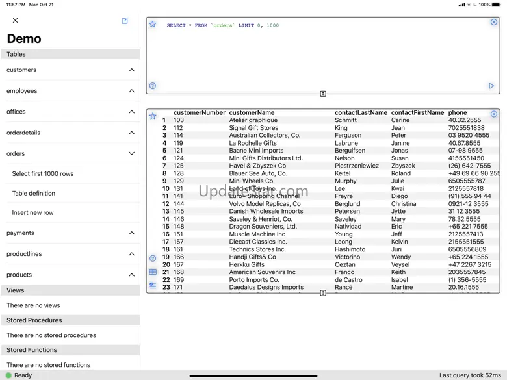Click the Stored Procedures section header
The image size is (507, 380).
point(70,320)
